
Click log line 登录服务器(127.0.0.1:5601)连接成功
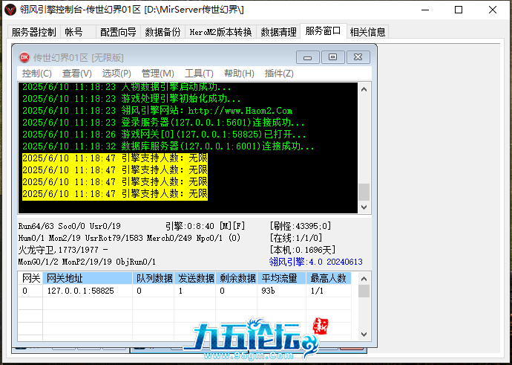(x=163, y=123)
